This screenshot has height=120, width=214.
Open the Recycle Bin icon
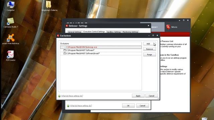204,119
